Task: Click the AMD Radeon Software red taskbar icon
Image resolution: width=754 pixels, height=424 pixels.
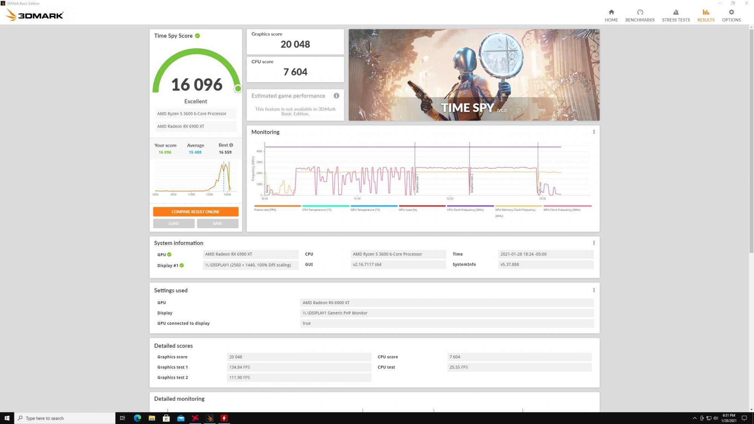Action: click(x=224, y=418)
